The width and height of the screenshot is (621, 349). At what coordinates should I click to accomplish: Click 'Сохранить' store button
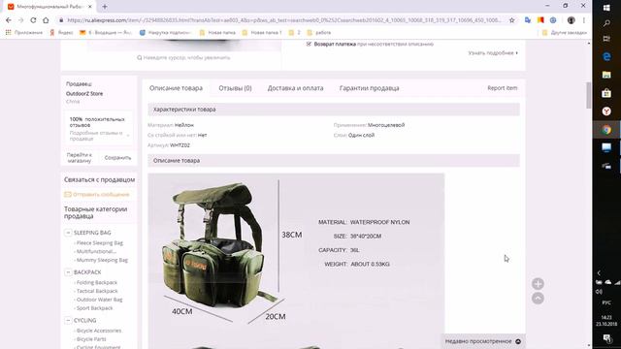tap(117, 157)
